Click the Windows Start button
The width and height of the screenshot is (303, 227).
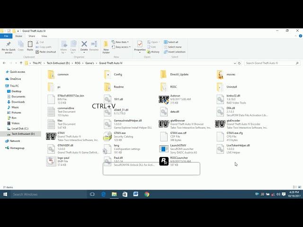[x=5, y=194]
